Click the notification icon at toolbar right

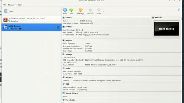[179, 9]
